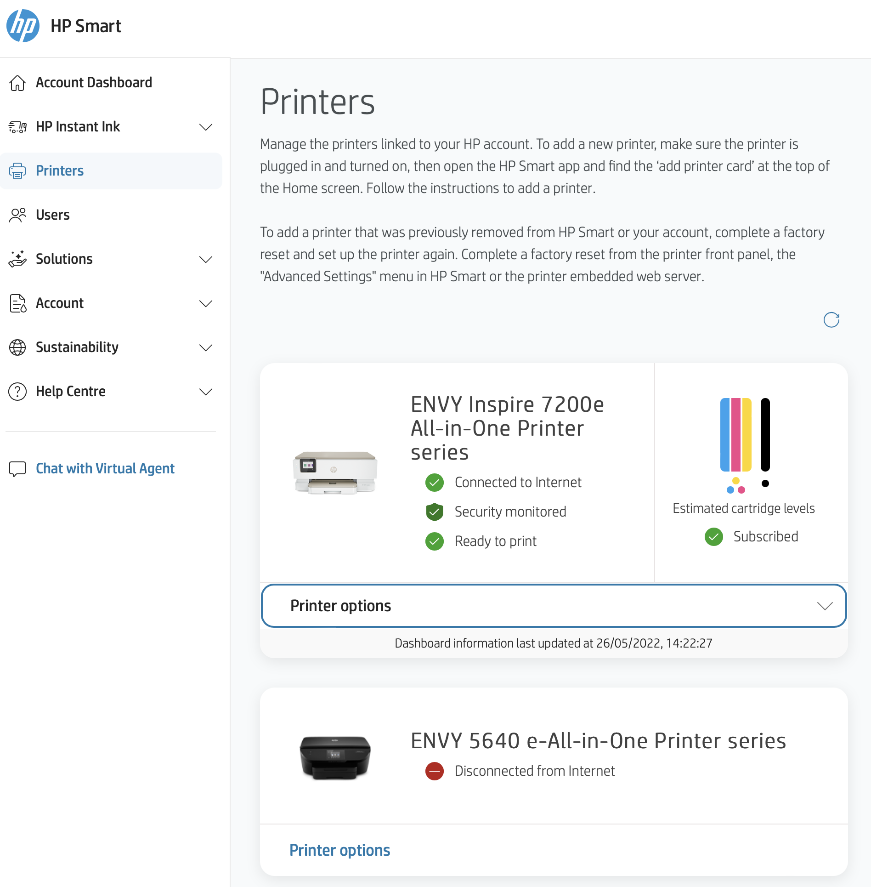
Task: Open the Sustainability menu item
Action: pyautogui.click(x=77, y=347)
